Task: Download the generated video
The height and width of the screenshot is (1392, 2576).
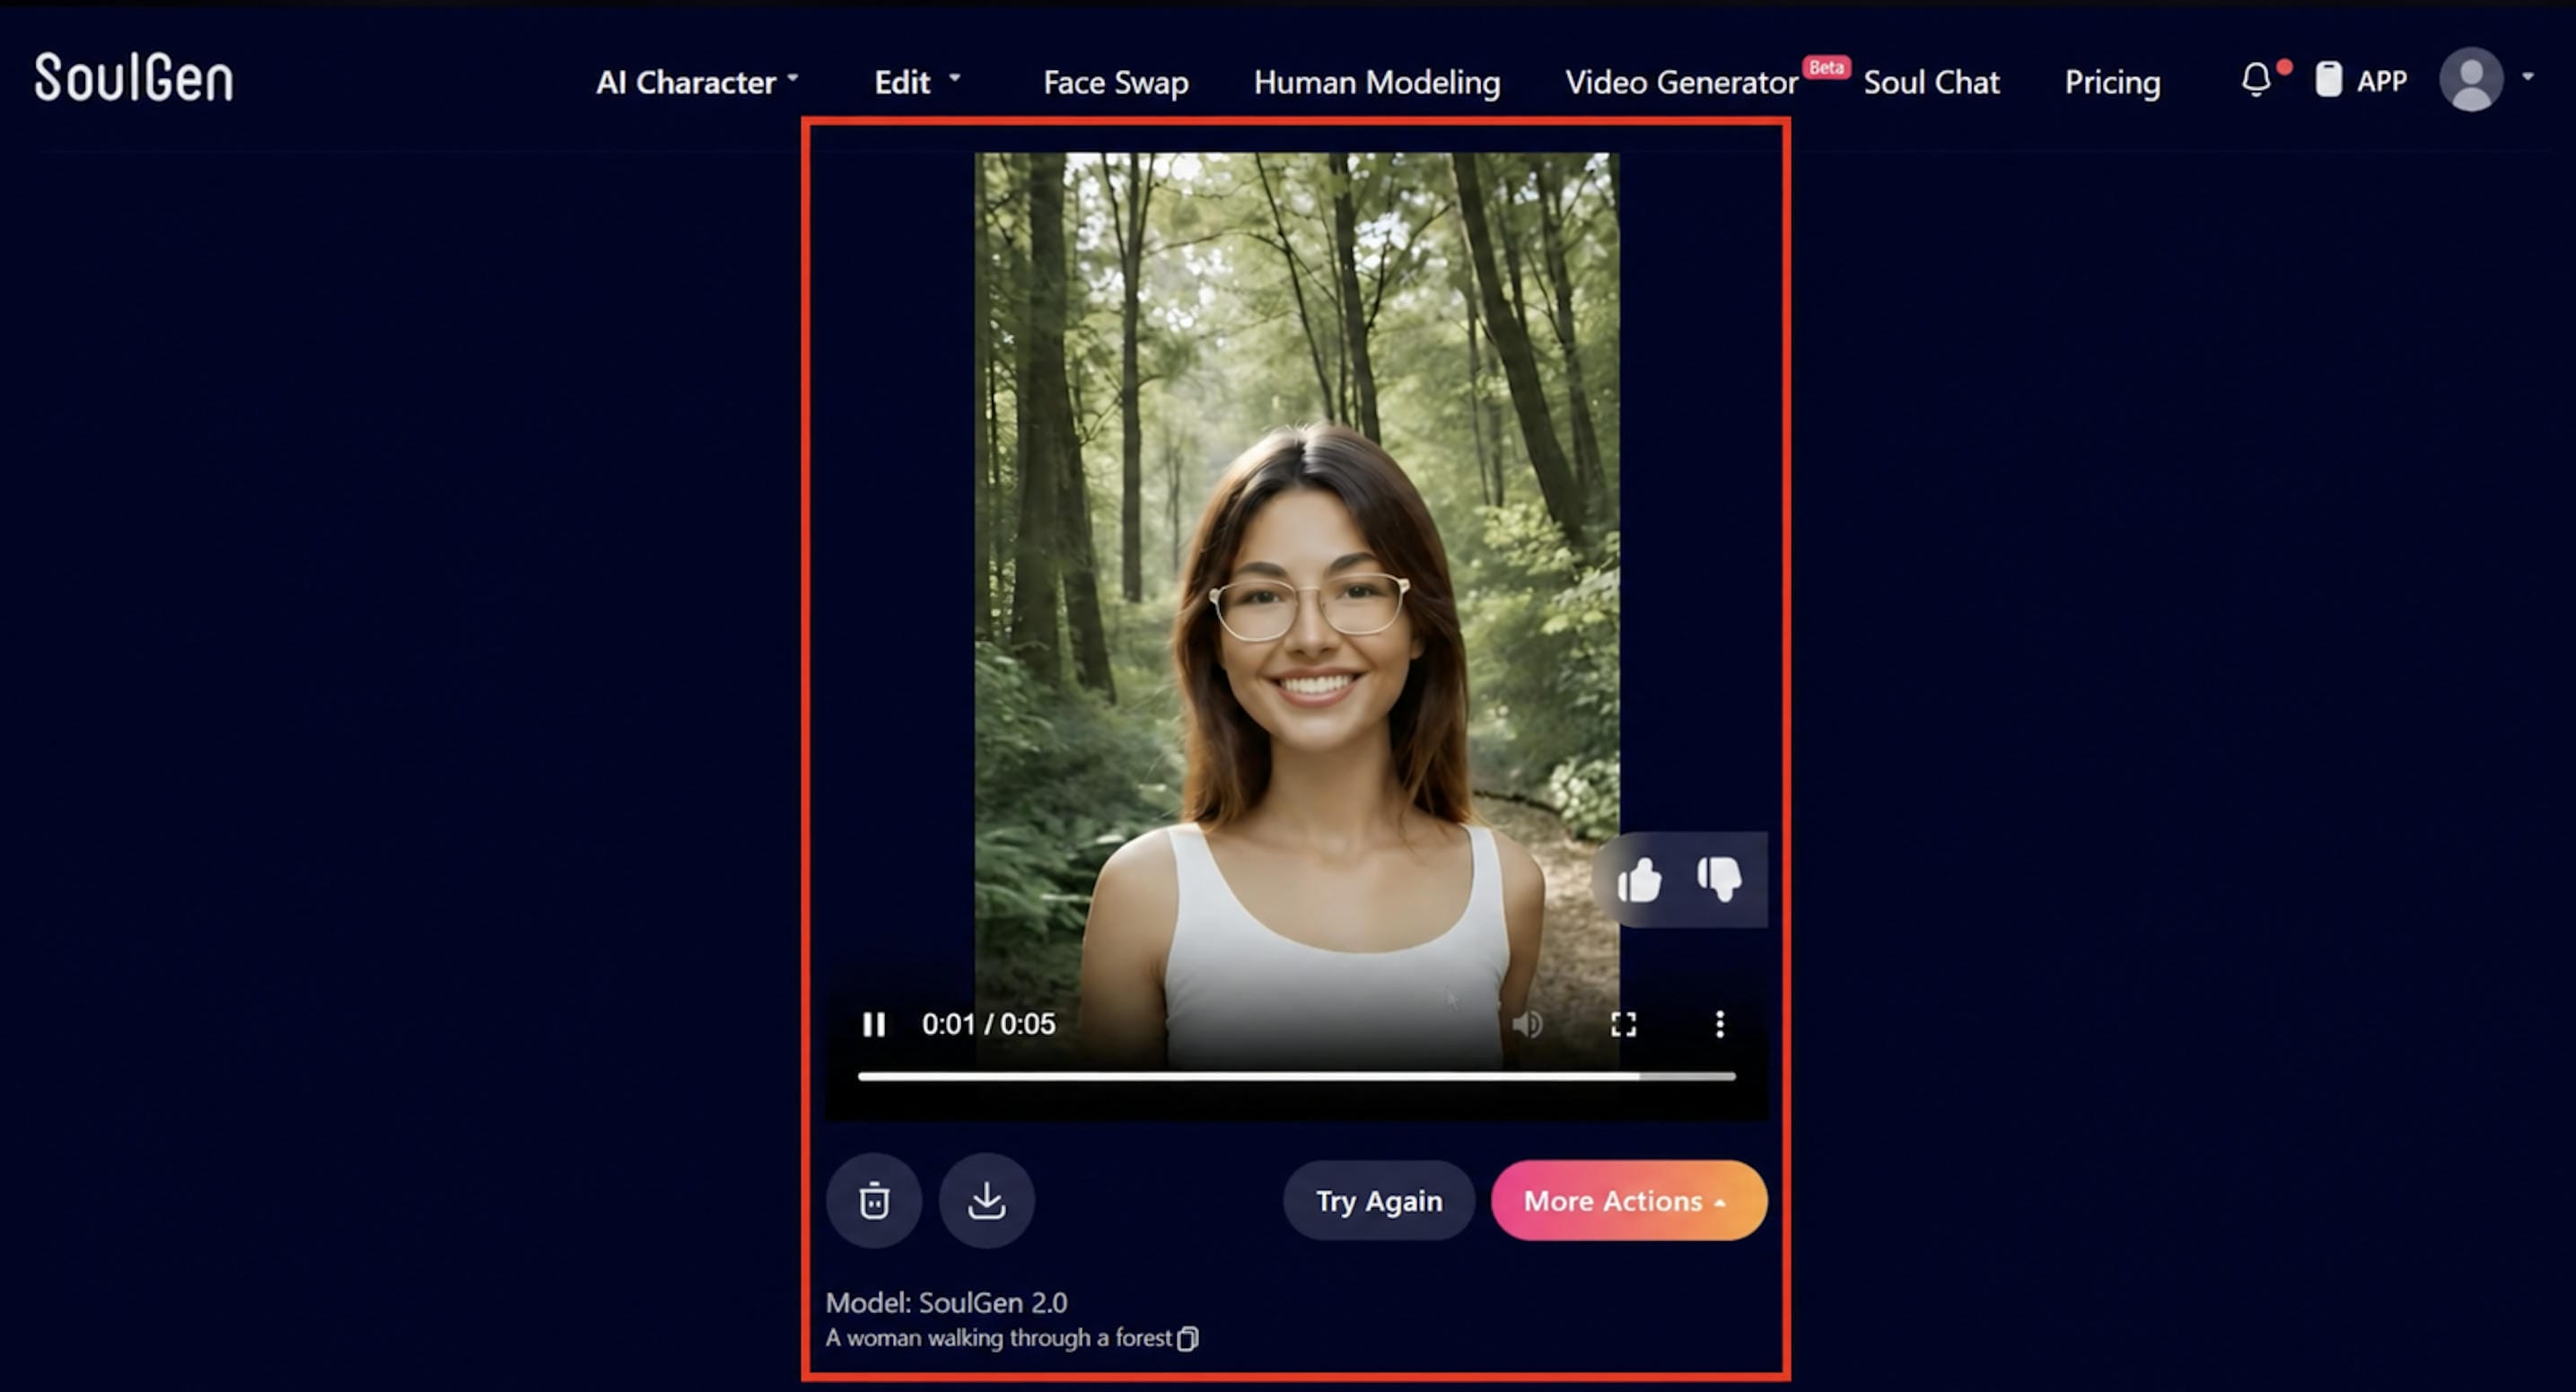Action: (x=986, y=1200)
